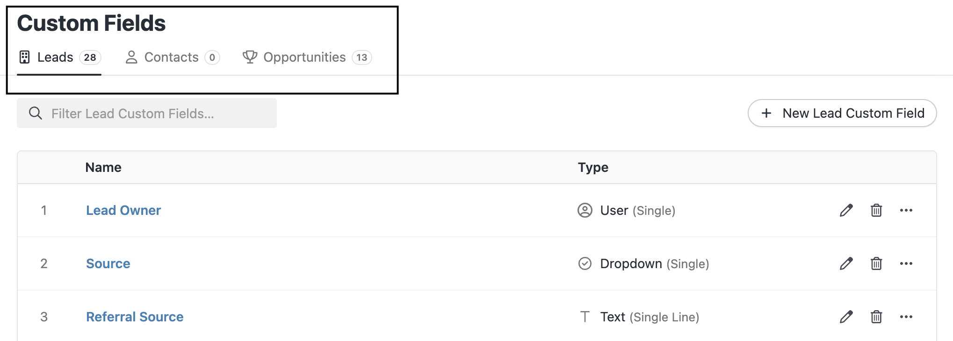Open the Lead Owner field link
The width and height of the screenshot is (953, 341).
click(x=123, y=210)
